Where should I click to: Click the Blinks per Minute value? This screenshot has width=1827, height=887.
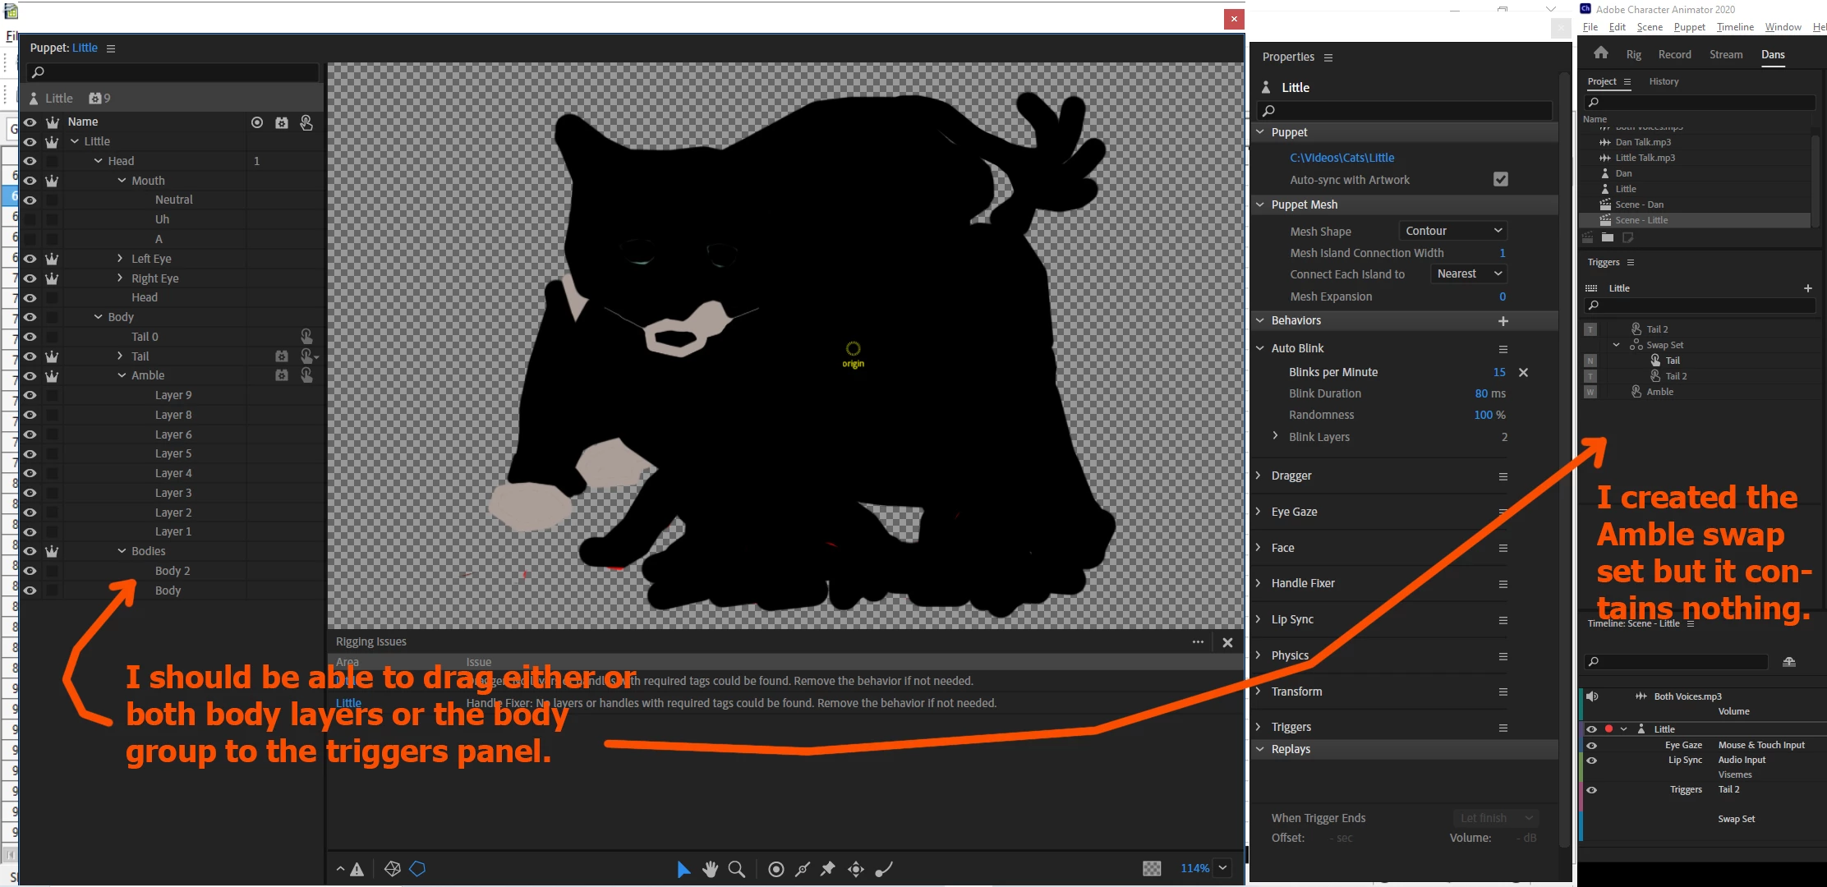(x=1498, y=372)
